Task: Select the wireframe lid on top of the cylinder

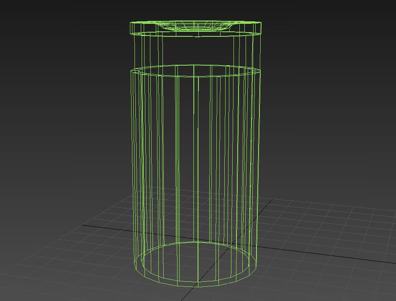Action: click(x=196, y=28)
